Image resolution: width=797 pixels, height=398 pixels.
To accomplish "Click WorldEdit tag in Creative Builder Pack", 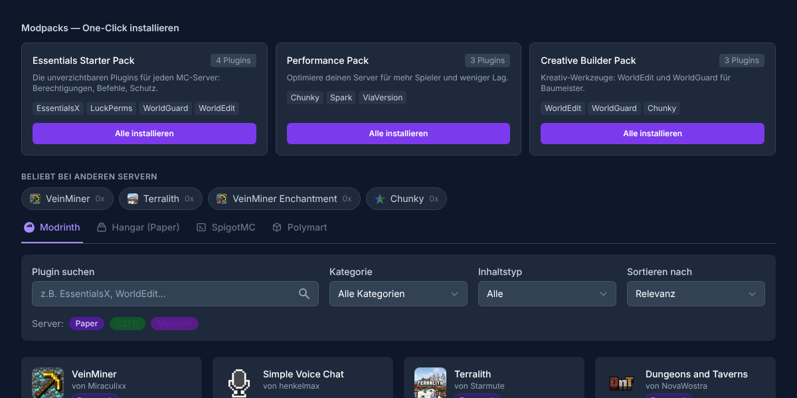I will coord(563,108).
